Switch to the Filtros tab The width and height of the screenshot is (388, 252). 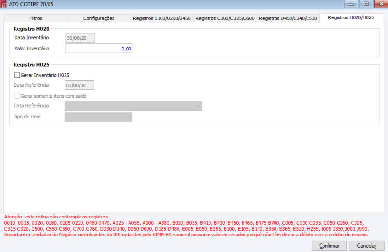click(36, 18)
